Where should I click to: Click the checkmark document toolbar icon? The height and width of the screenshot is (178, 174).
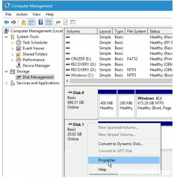point(65,22)
